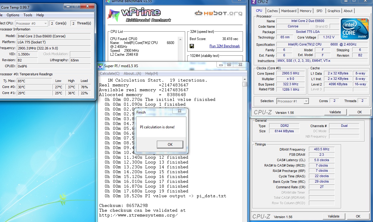
Task: Click the Super PI title bar icon
Action: pos(100,65)
